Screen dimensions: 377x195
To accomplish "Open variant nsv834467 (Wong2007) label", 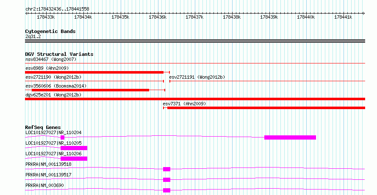I will click(x=51, y=59).
